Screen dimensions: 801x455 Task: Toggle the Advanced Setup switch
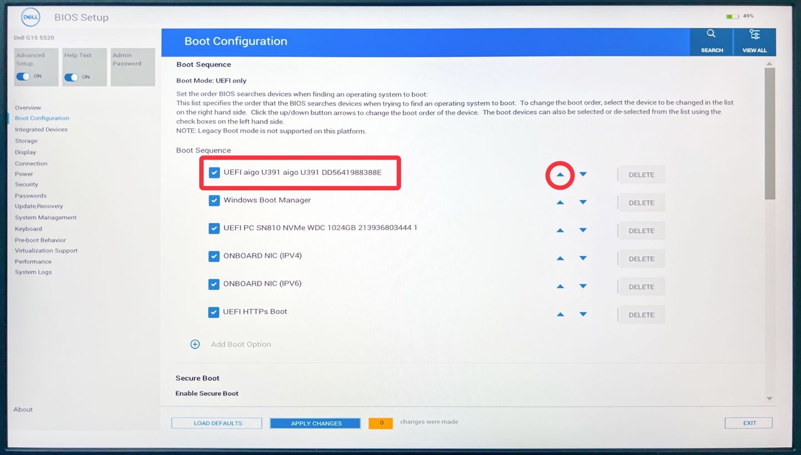tap(23, 76)
